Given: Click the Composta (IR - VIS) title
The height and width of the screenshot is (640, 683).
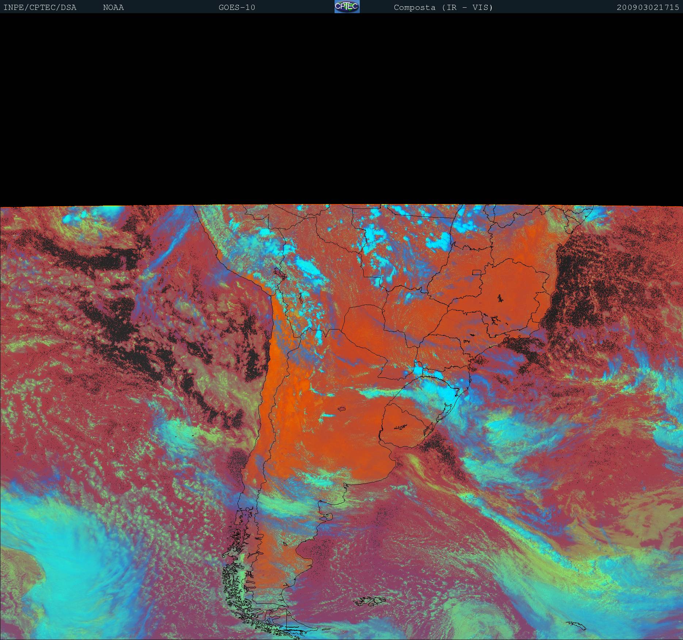Looking at the screenshot, I should (x=443, y=8).
